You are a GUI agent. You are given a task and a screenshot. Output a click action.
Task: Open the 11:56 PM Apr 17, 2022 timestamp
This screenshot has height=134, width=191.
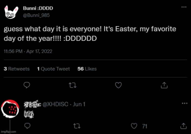(28, 51)
